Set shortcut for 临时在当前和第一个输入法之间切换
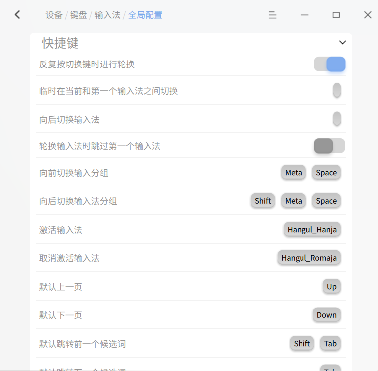378x371 pixels. coord(337,90)
